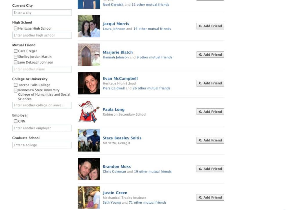Follow the Chris Coleman mutual friend link

tap(114, 171)
